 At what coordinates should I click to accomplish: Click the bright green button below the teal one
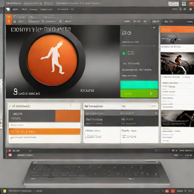[139, 94]
